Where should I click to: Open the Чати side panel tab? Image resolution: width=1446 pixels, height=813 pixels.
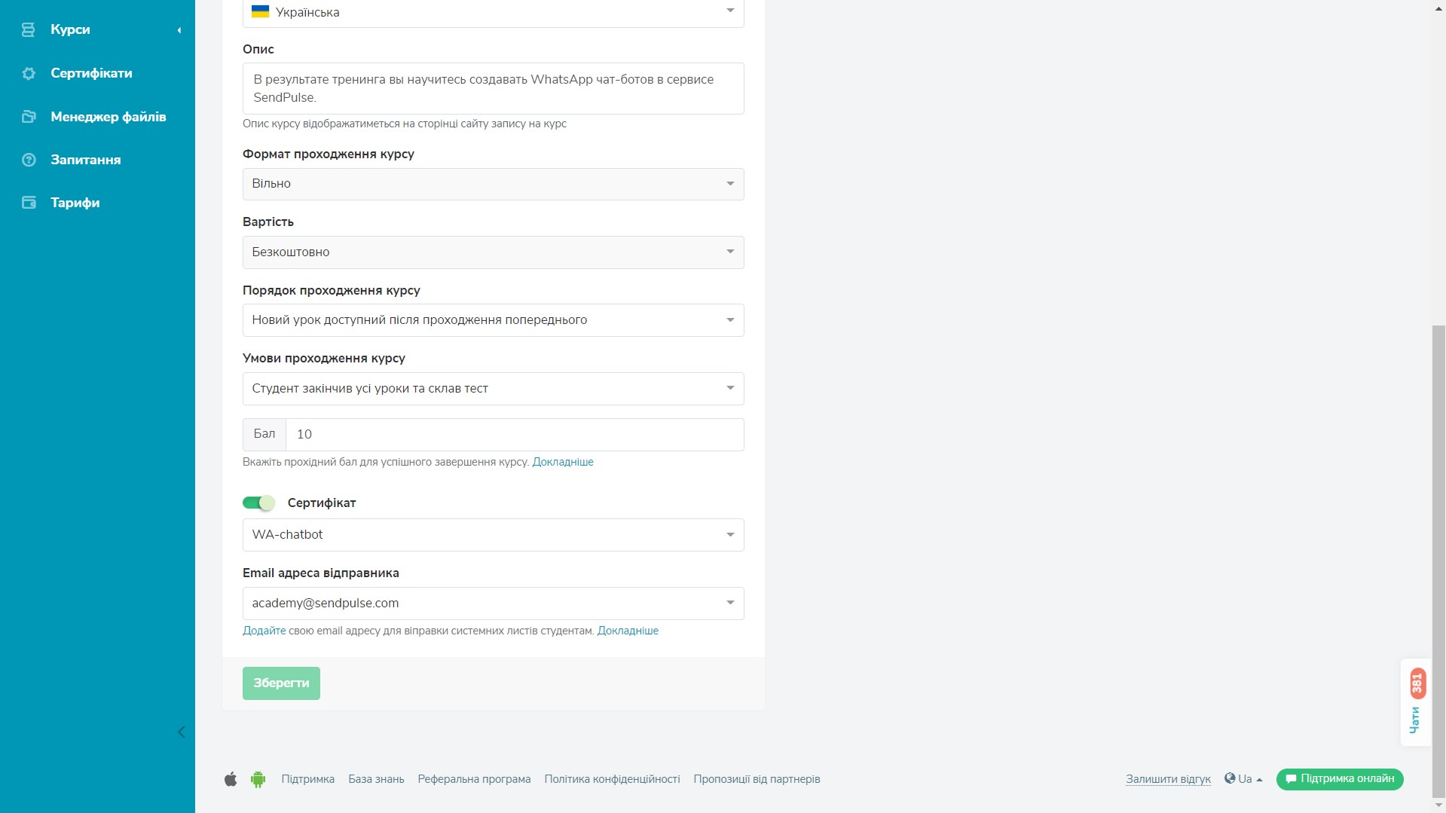[x=1416, y=703]
